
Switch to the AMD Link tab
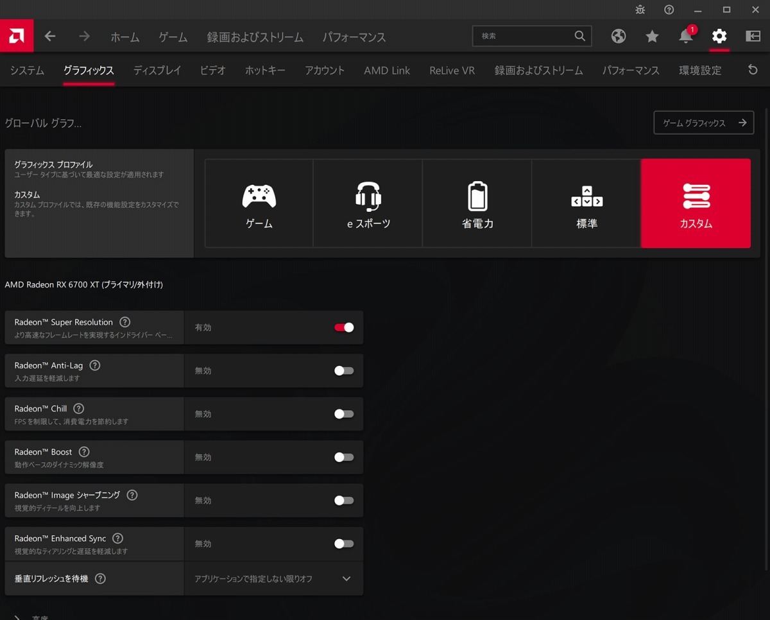click(387, 70)
